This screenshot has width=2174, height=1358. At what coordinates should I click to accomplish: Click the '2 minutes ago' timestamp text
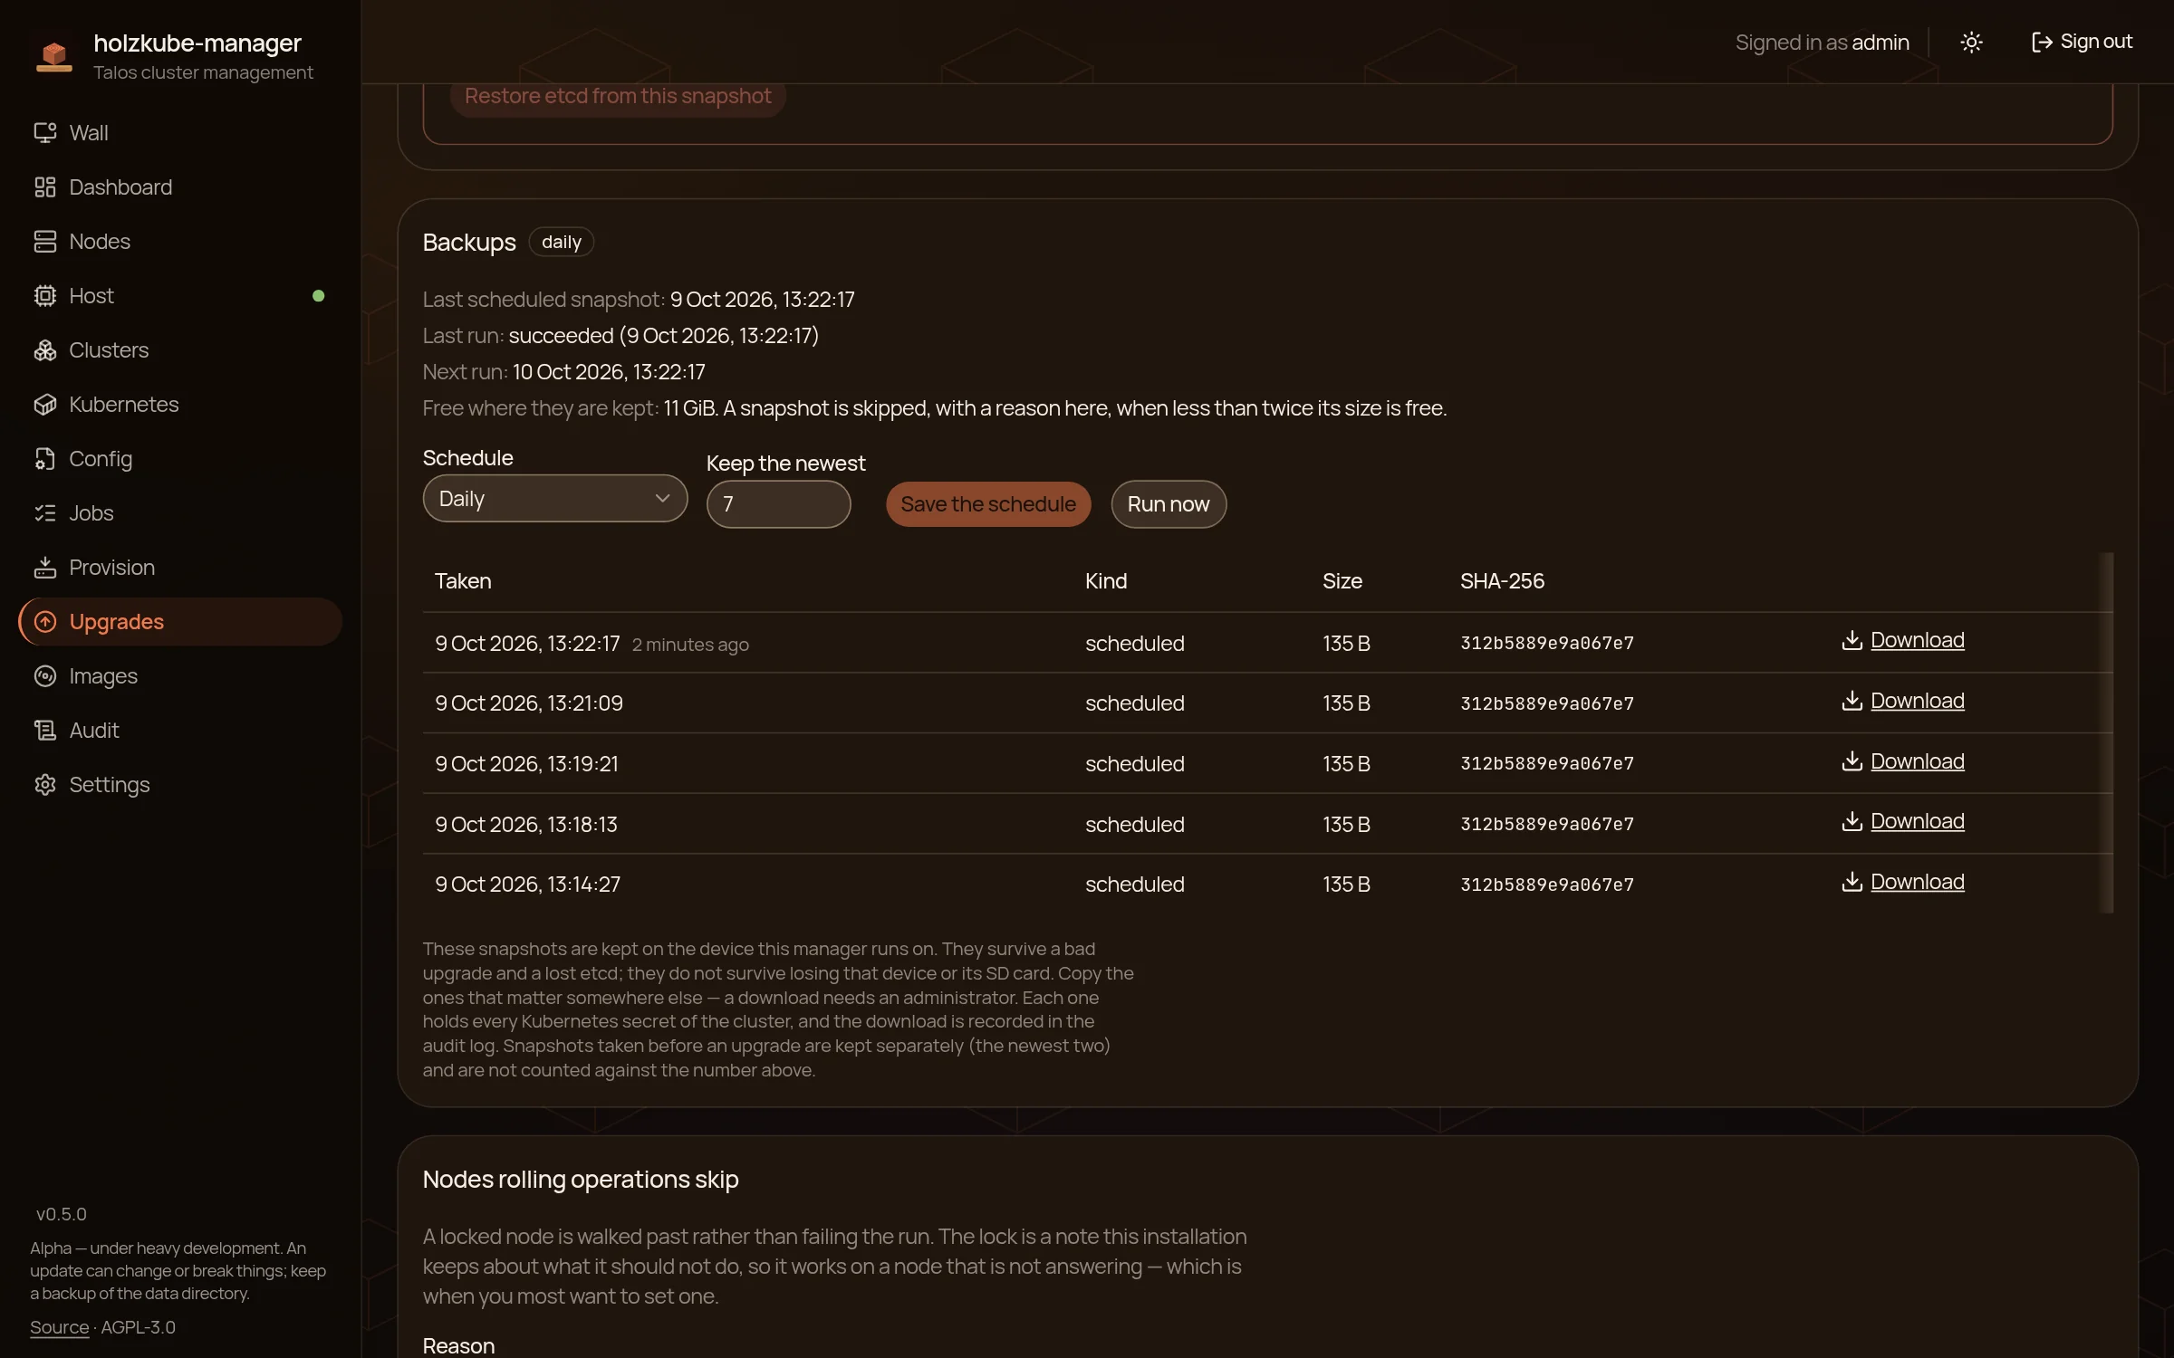coord(690,645)
